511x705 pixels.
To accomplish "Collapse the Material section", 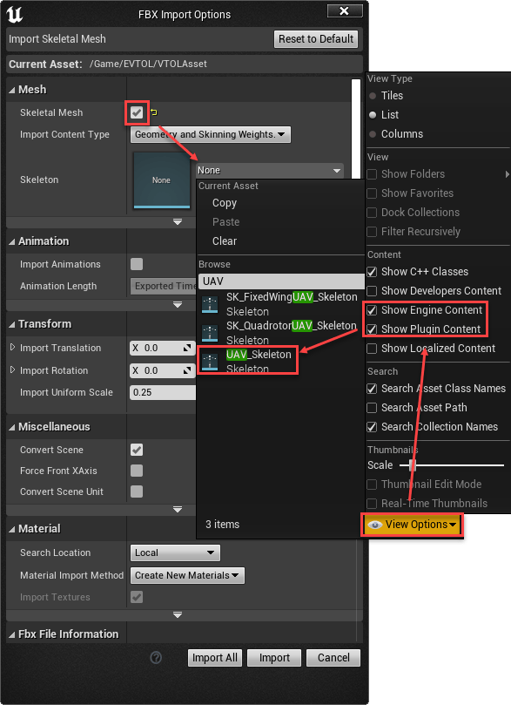I will tap(12, 529).
